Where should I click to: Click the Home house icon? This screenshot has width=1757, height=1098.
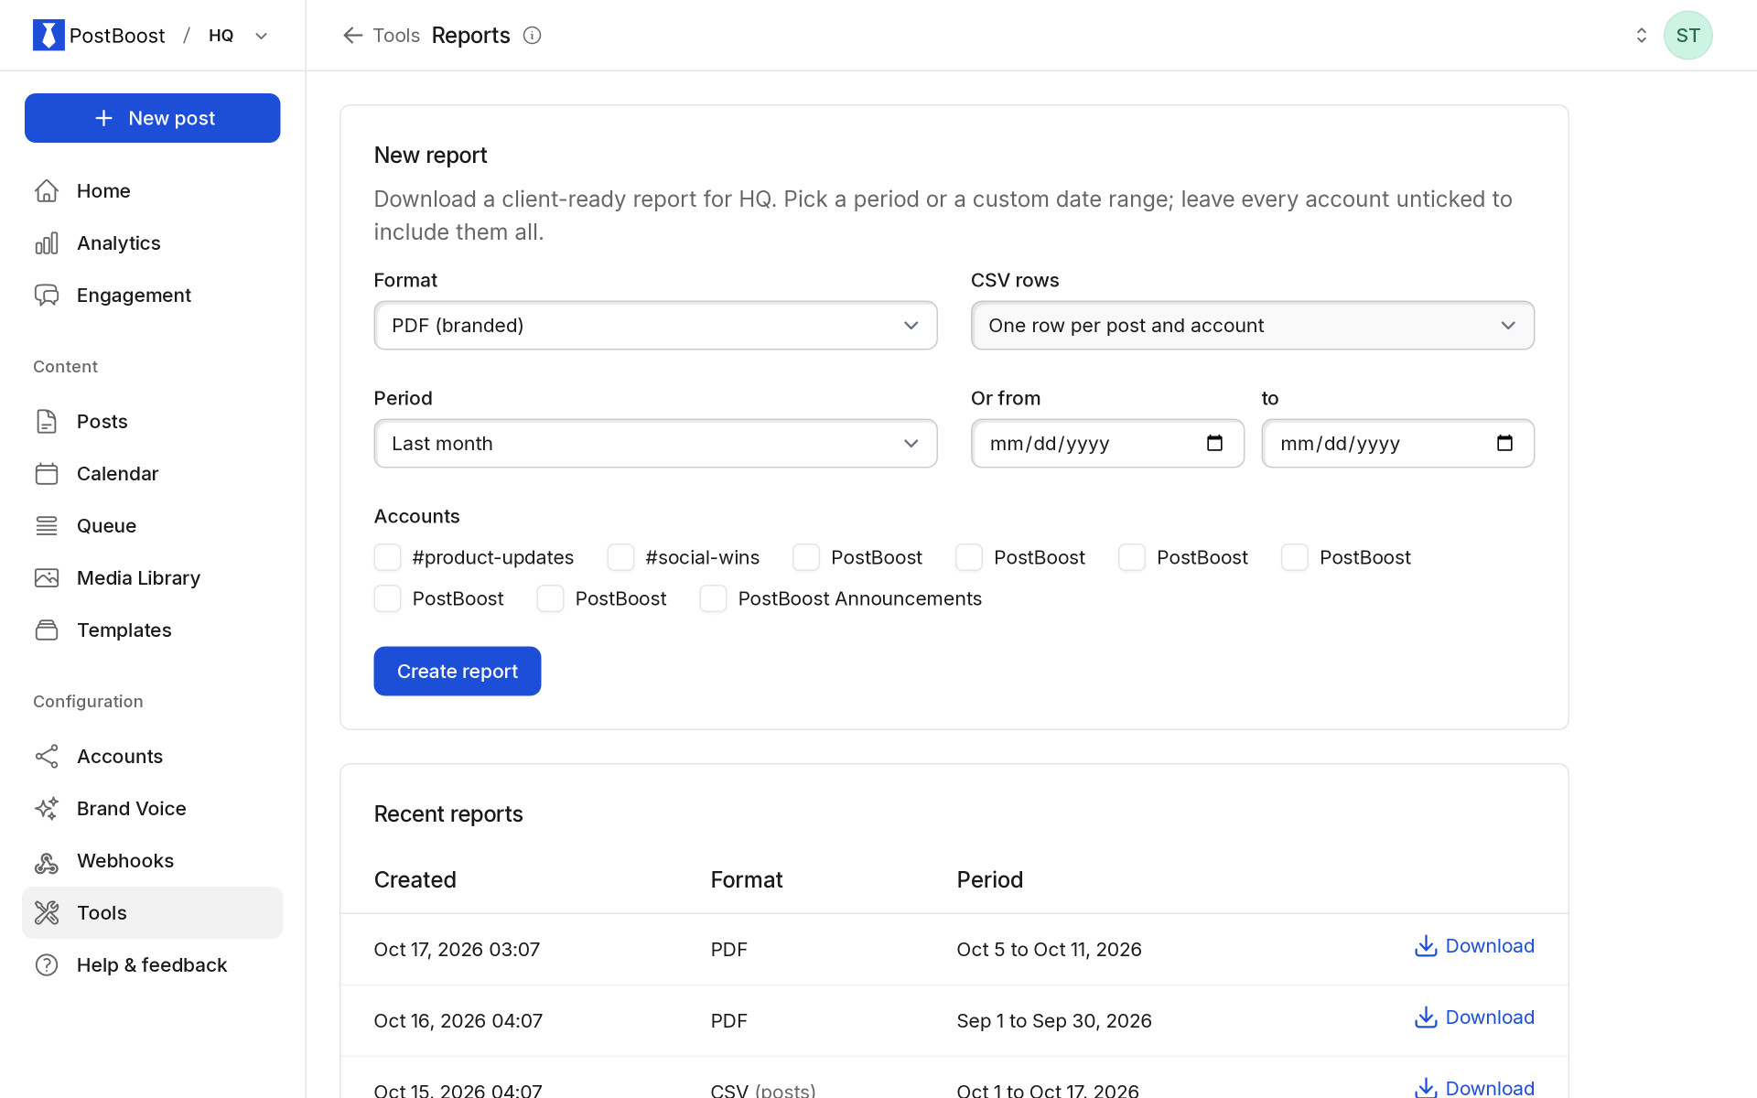tap(47, 190)
